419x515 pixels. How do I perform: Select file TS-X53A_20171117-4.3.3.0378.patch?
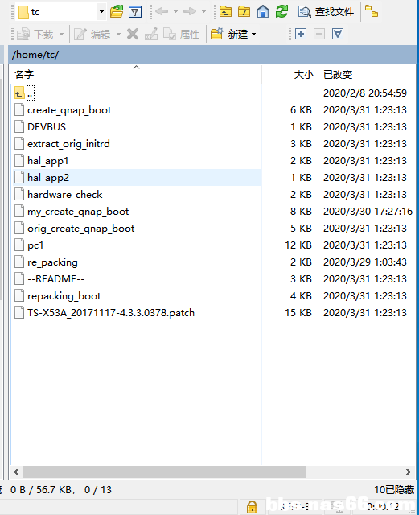(111, 313)
